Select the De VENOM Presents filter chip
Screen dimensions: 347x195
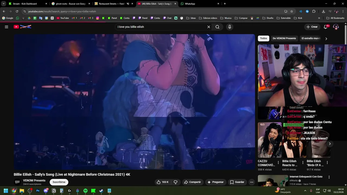point(284,38)
